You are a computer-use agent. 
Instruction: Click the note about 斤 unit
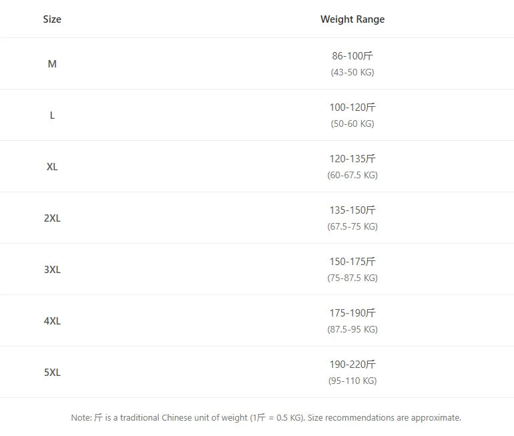tap(266, 418)
